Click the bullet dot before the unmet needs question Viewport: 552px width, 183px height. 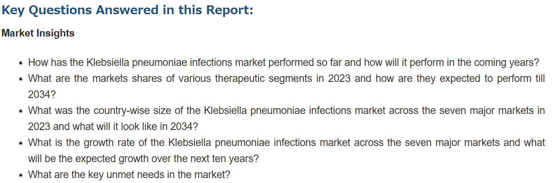click(21, 175)
